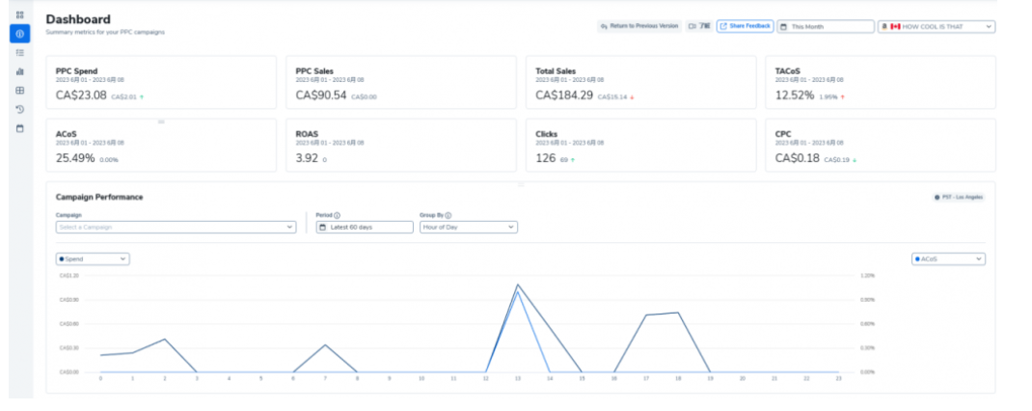Expand the HOW COOL IS THAT account selector
Image resolution: width=1032 pixels, height=411 pixels.
coord(936,27)
